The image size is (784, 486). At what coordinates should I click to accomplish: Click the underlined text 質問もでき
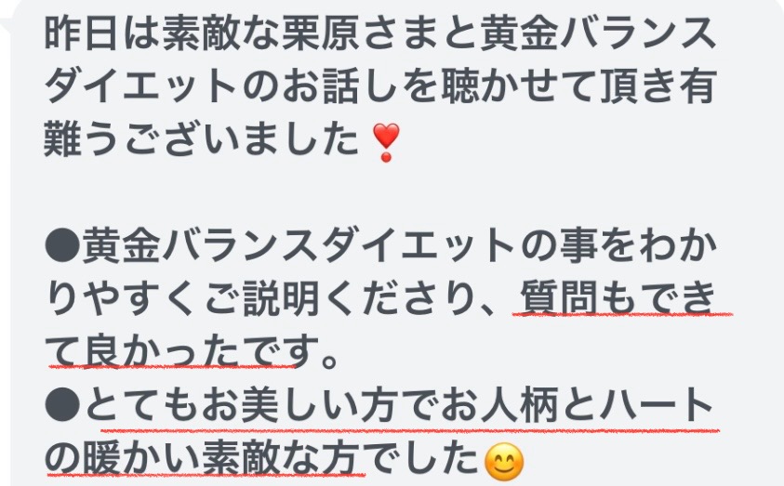click(x=618, y=298)
